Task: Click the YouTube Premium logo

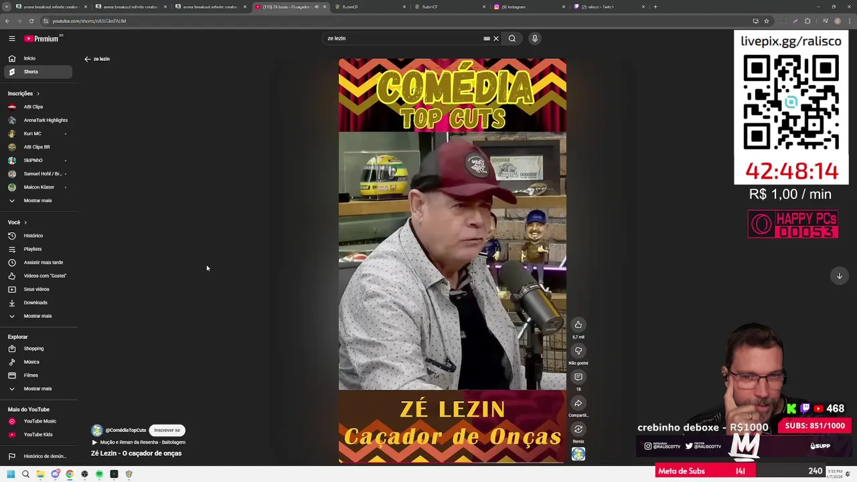Action: point(43,39)
